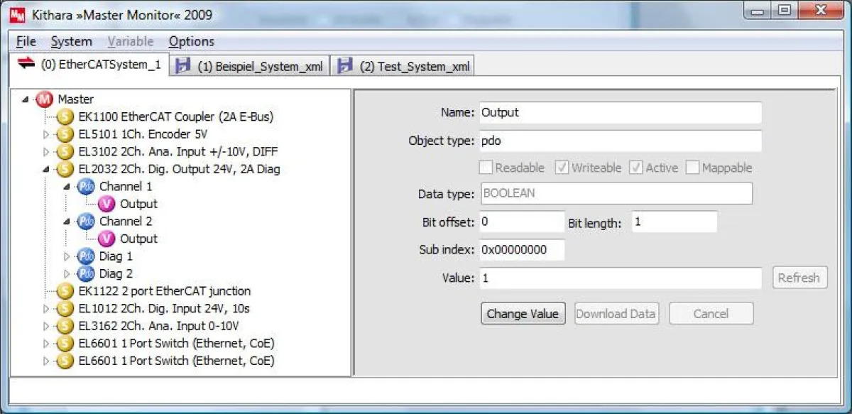Image resolution: width=852 pixels, height=414 pixels.
Task: Click into the Object type field
Action: pos(621,141)
